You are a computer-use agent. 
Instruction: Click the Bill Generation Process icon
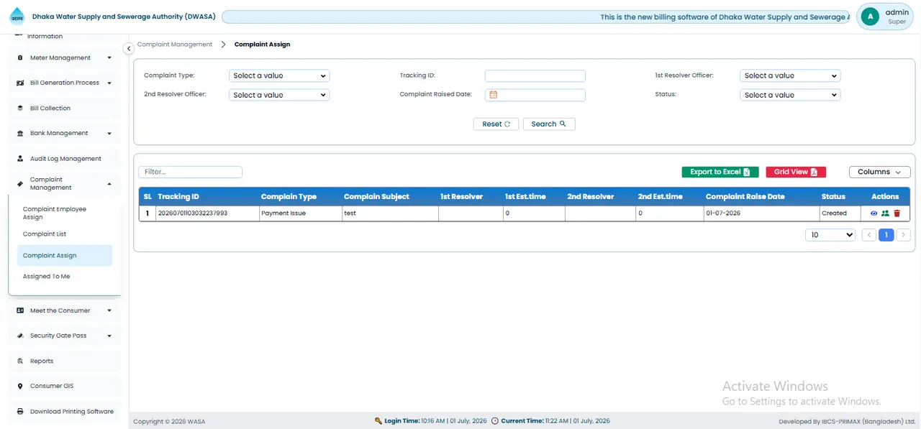pos(20,83)
